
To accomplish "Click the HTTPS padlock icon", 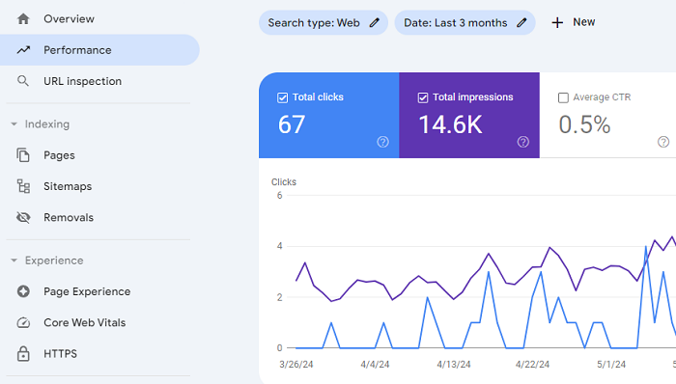I will (x=23, y=353).
